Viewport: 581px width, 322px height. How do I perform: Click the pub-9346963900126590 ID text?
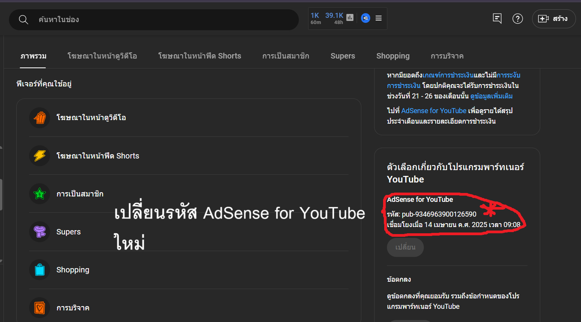pyautogui.click(x=439, y=214)
